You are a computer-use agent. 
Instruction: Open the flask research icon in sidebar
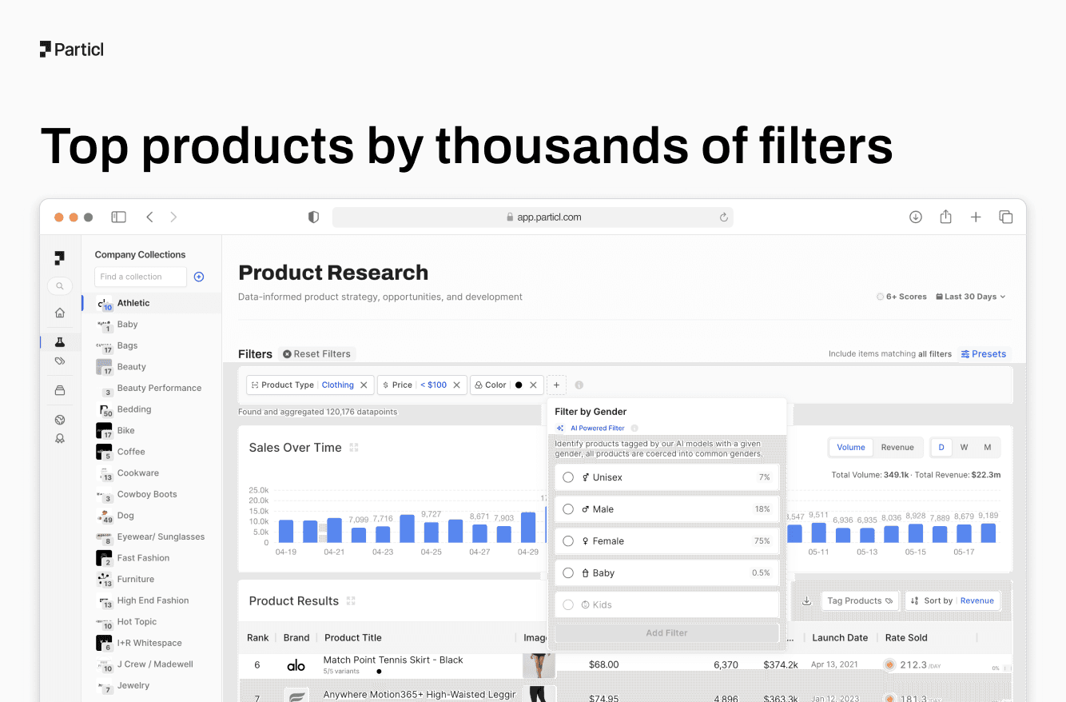click(x=60, y=341)
